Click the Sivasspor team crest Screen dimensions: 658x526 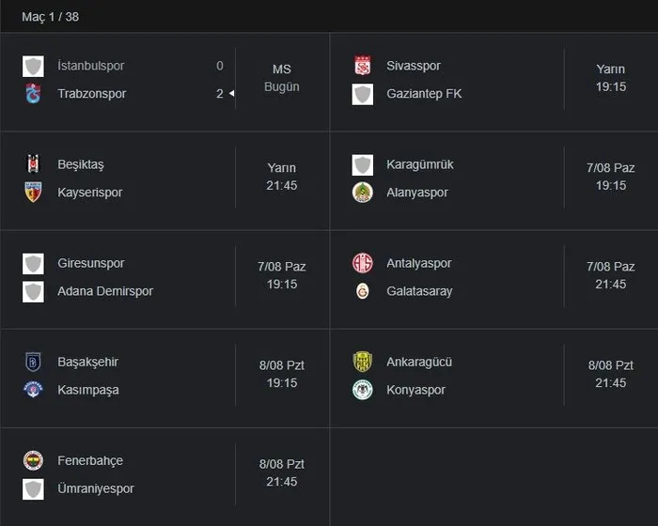pyautogui.click(x=363, y=66)
